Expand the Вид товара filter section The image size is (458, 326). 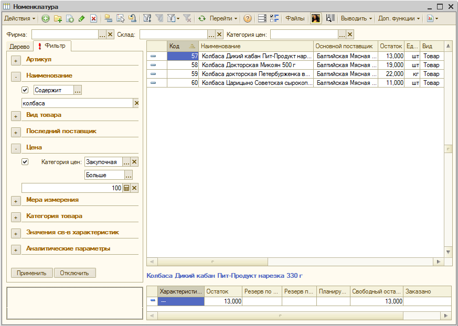(x=16, y=116)
